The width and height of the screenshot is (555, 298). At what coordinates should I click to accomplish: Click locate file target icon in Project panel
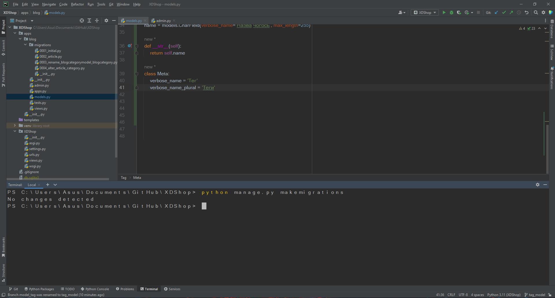pos(82,21)
